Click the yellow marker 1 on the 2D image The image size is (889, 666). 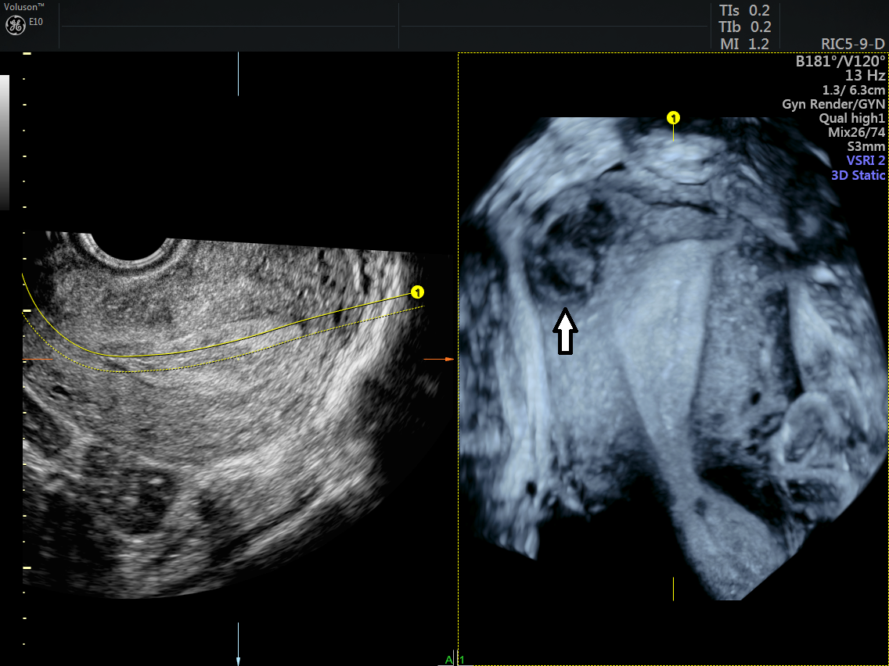(417, 290)
